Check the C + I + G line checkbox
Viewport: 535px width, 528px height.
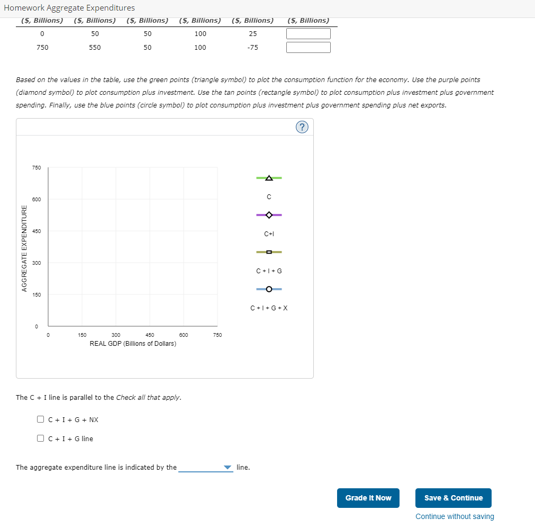click(x=40, y=437)
